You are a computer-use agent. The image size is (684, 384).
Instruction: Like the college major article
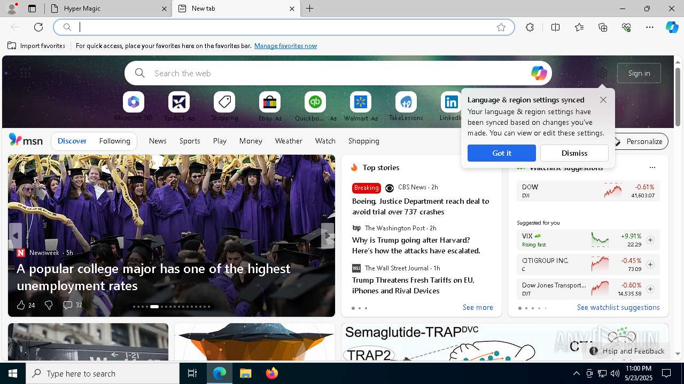point(21,305)
